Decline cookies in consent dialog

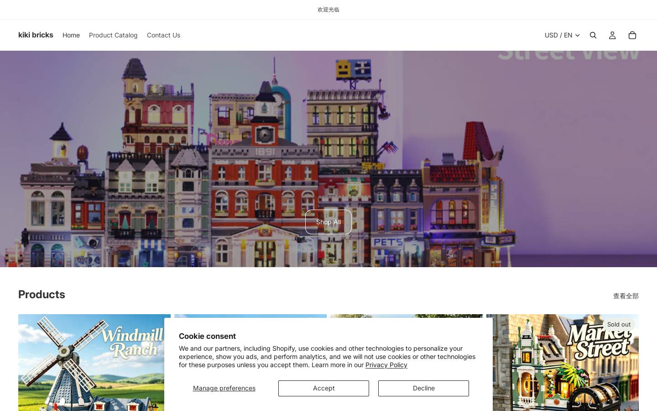coord(423,388)
